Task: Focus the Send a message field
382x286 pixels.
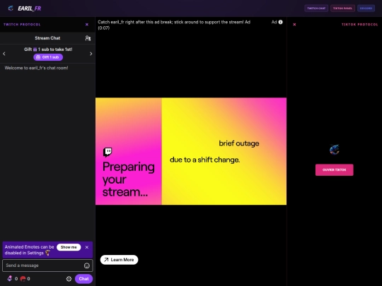Action: 47,266
